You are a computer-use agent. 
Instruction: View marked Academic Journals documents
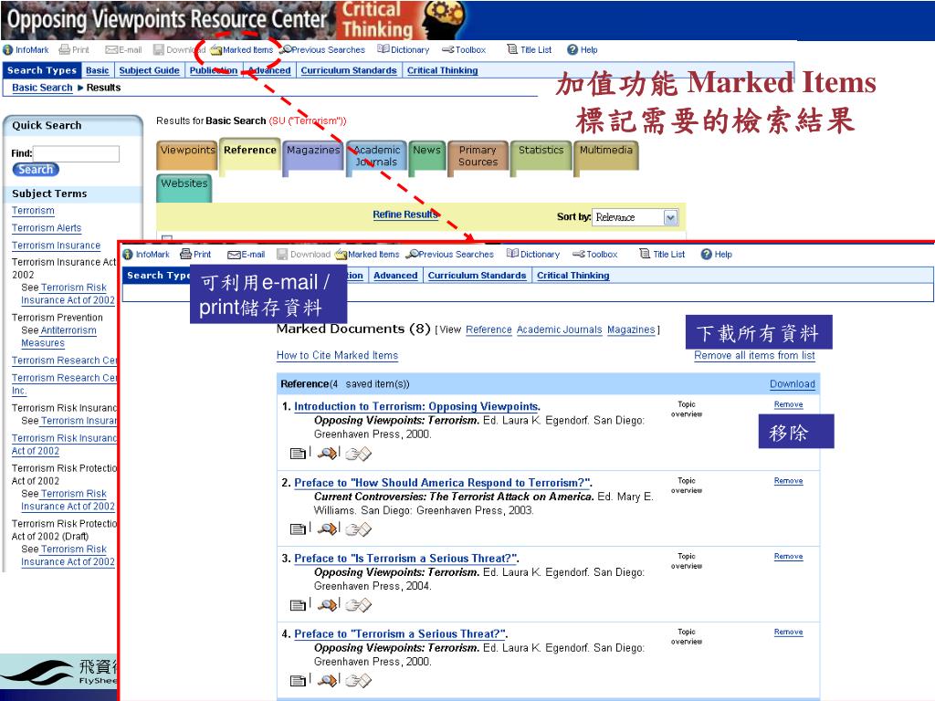click(560, 330)
